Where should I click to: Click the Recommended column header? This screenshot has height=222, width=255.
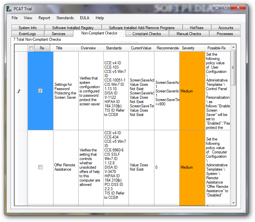coord(167,48)
